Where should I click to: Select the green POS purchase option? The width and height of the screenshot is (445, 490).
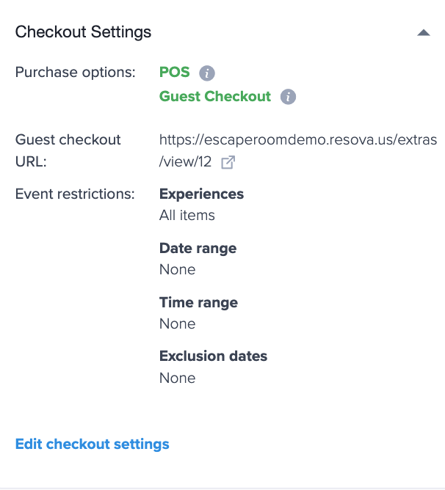click(x=174, y=72)
